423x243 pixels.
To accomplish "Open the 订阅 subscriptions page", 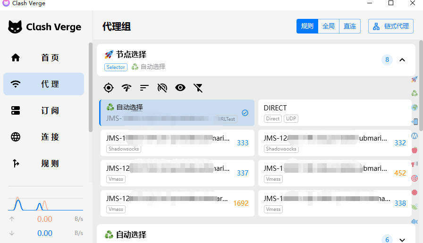I will pyautogui.click(x=44, y=110).
